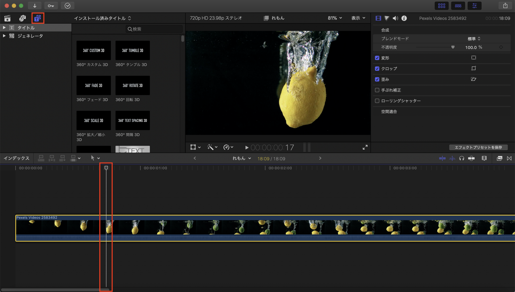The image size is (515, 292).
Task: Toggle the ローリングシャッター checkbox
Action: pyautogui.click(x=377, y=101)
